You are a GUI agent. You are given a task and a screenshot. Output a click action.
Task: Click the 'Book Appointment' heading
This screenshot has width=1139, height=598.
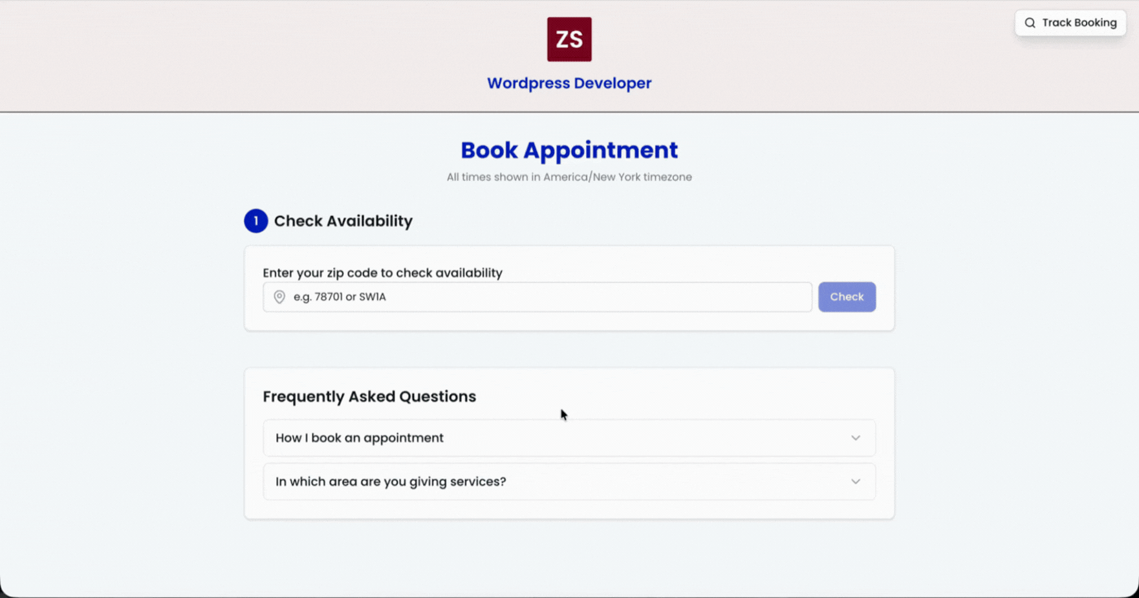[569, 149]
